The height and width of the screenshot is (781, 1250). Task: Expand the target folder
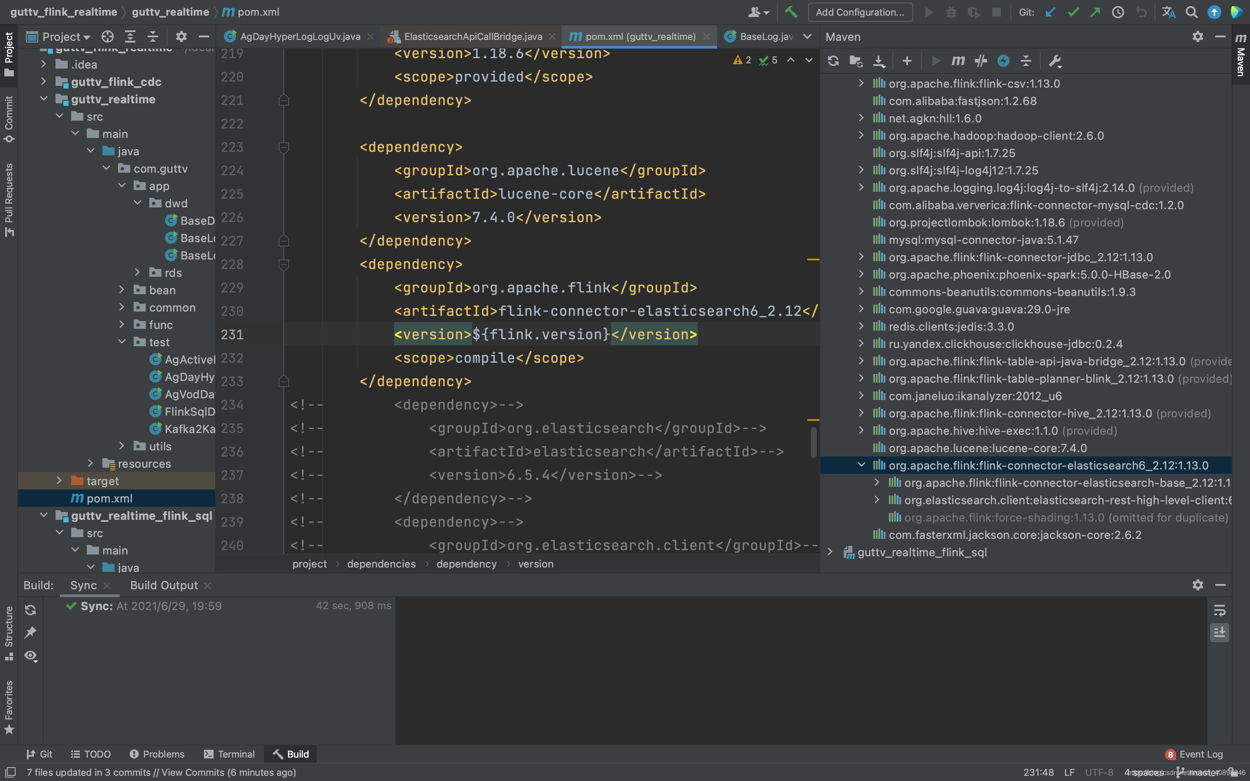[59, 481]
